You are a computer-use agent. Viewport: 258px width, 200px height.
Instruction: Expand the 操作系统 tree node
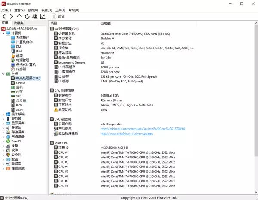pyautogui.click(x=3, y=114)
